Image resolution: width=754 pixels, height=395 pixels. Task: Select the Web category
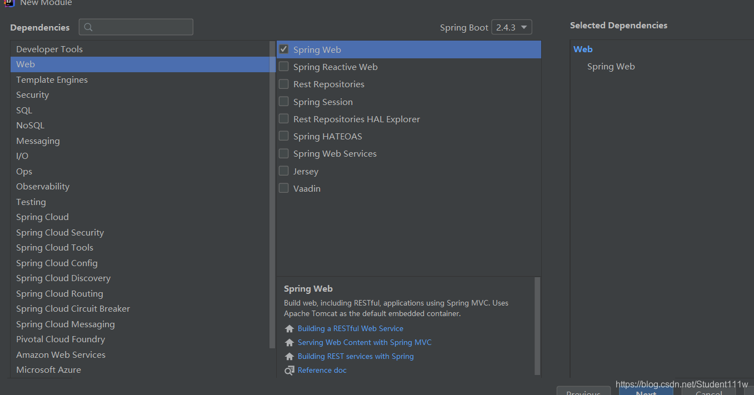pos(139,64)
